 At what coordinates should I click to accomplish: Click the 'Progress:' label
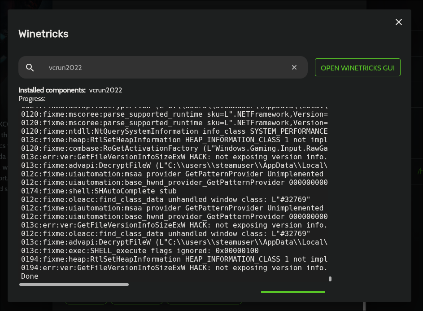(x=32, y=99)
